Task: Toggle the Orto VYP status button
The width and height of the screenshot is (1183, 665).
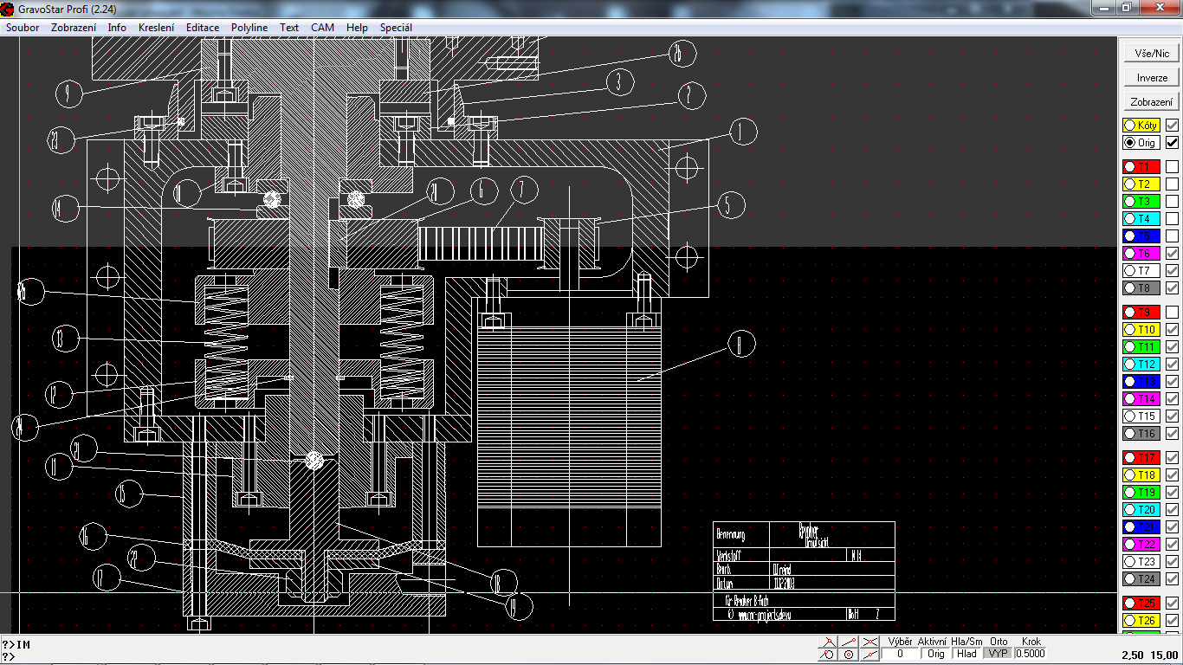Action: click(x=998, y=654)
